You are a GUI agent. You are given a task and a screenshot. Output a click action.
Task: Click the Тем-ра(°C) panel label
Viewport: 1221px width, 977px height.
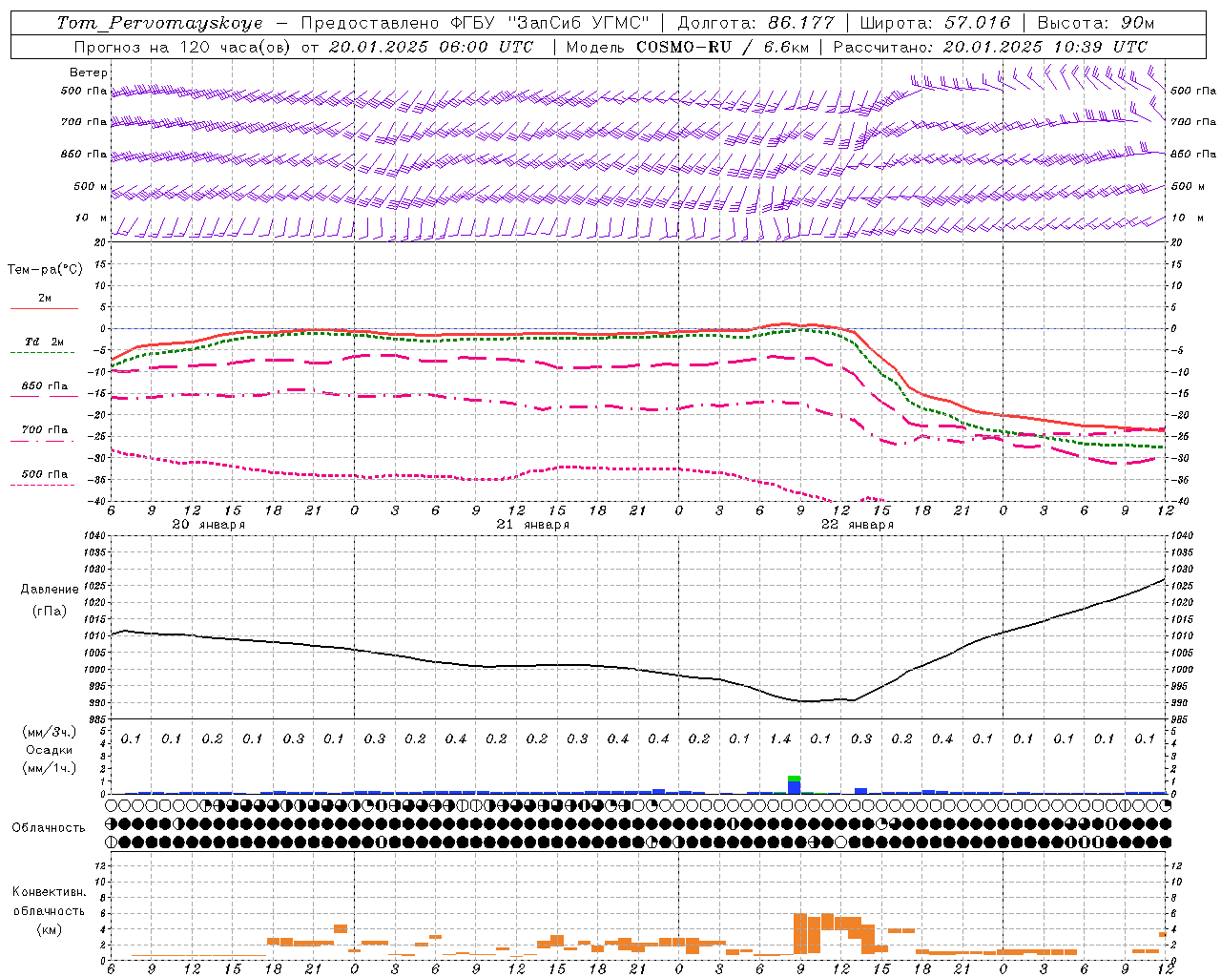(x=45, y=270)
